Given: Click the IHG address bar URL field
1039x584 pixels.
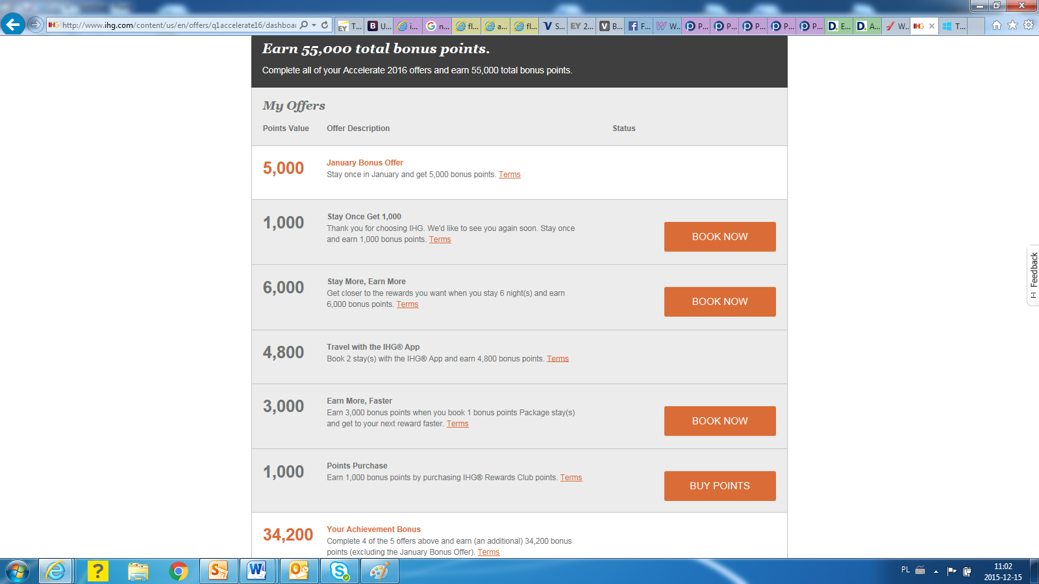Looking at the screenshot, I should (x=179, y=25).
